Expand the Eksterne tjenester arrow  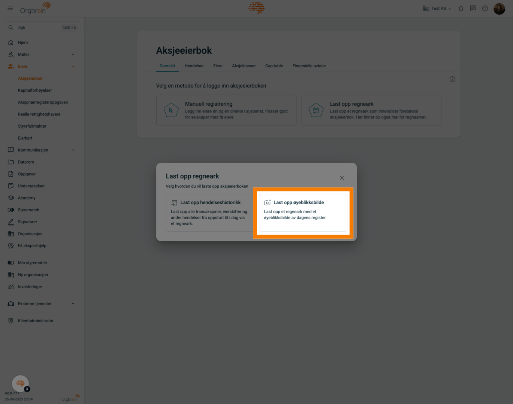pos(73,304)
